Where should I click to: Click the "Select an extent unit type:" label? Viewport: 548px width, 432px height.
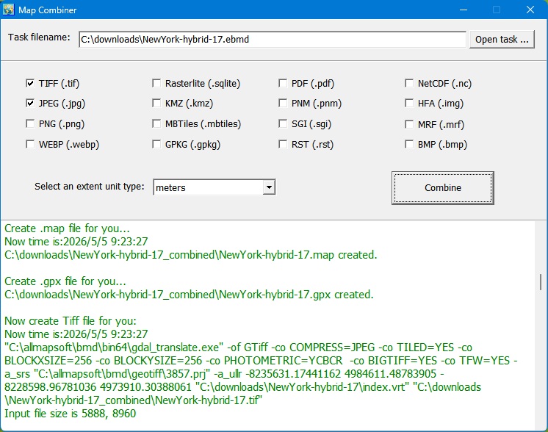click(90, 187)
